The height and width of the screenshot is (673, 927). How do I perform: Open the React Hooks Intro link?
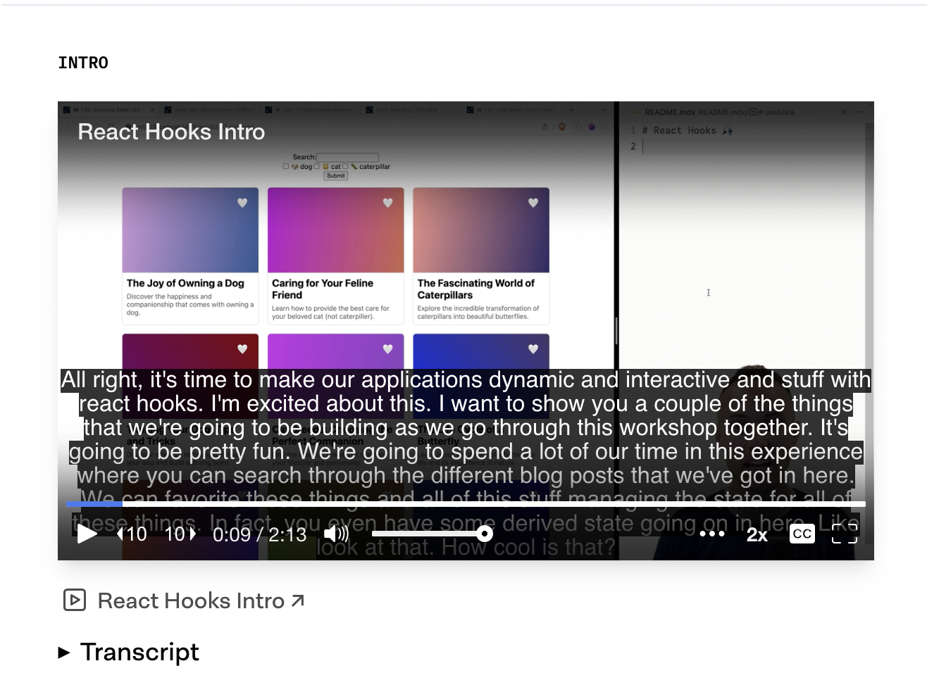(201, 600)
